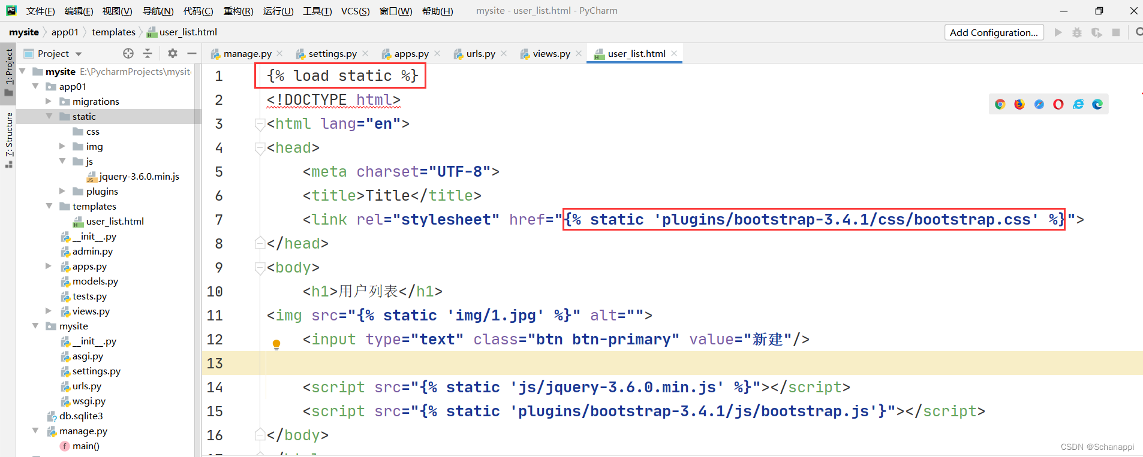Click the Stop square icon
This screenshot has height=457, width=1143.
[x=1116, y=32]
